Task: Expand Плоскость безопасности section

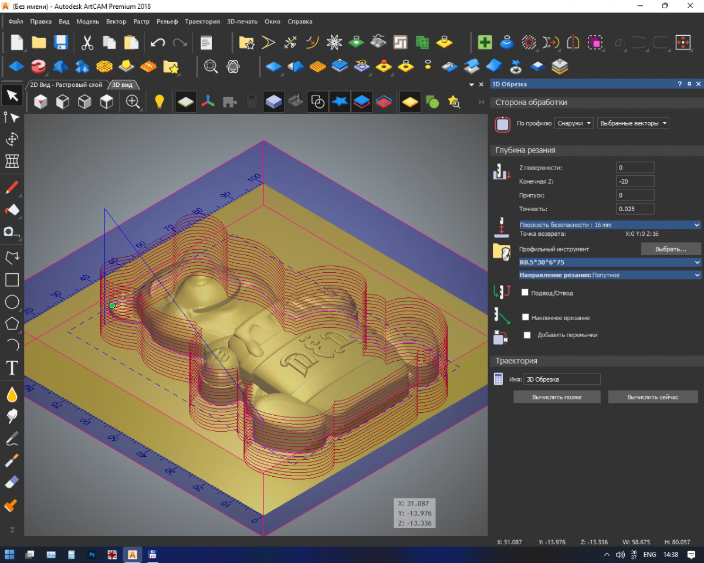Action: coord(610,225)
